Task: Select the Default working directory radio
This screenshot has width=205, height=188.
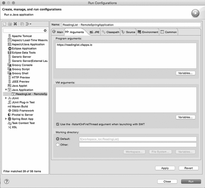Action: coord(58,139)
